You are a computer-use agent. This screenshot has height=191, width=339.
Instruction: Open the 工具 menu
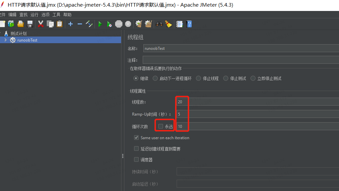point(56,15)
